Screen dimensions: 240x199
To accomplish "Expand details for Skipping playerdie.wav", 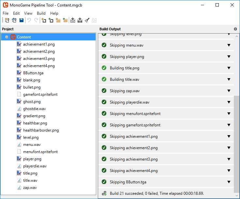I will coord(229,102).
